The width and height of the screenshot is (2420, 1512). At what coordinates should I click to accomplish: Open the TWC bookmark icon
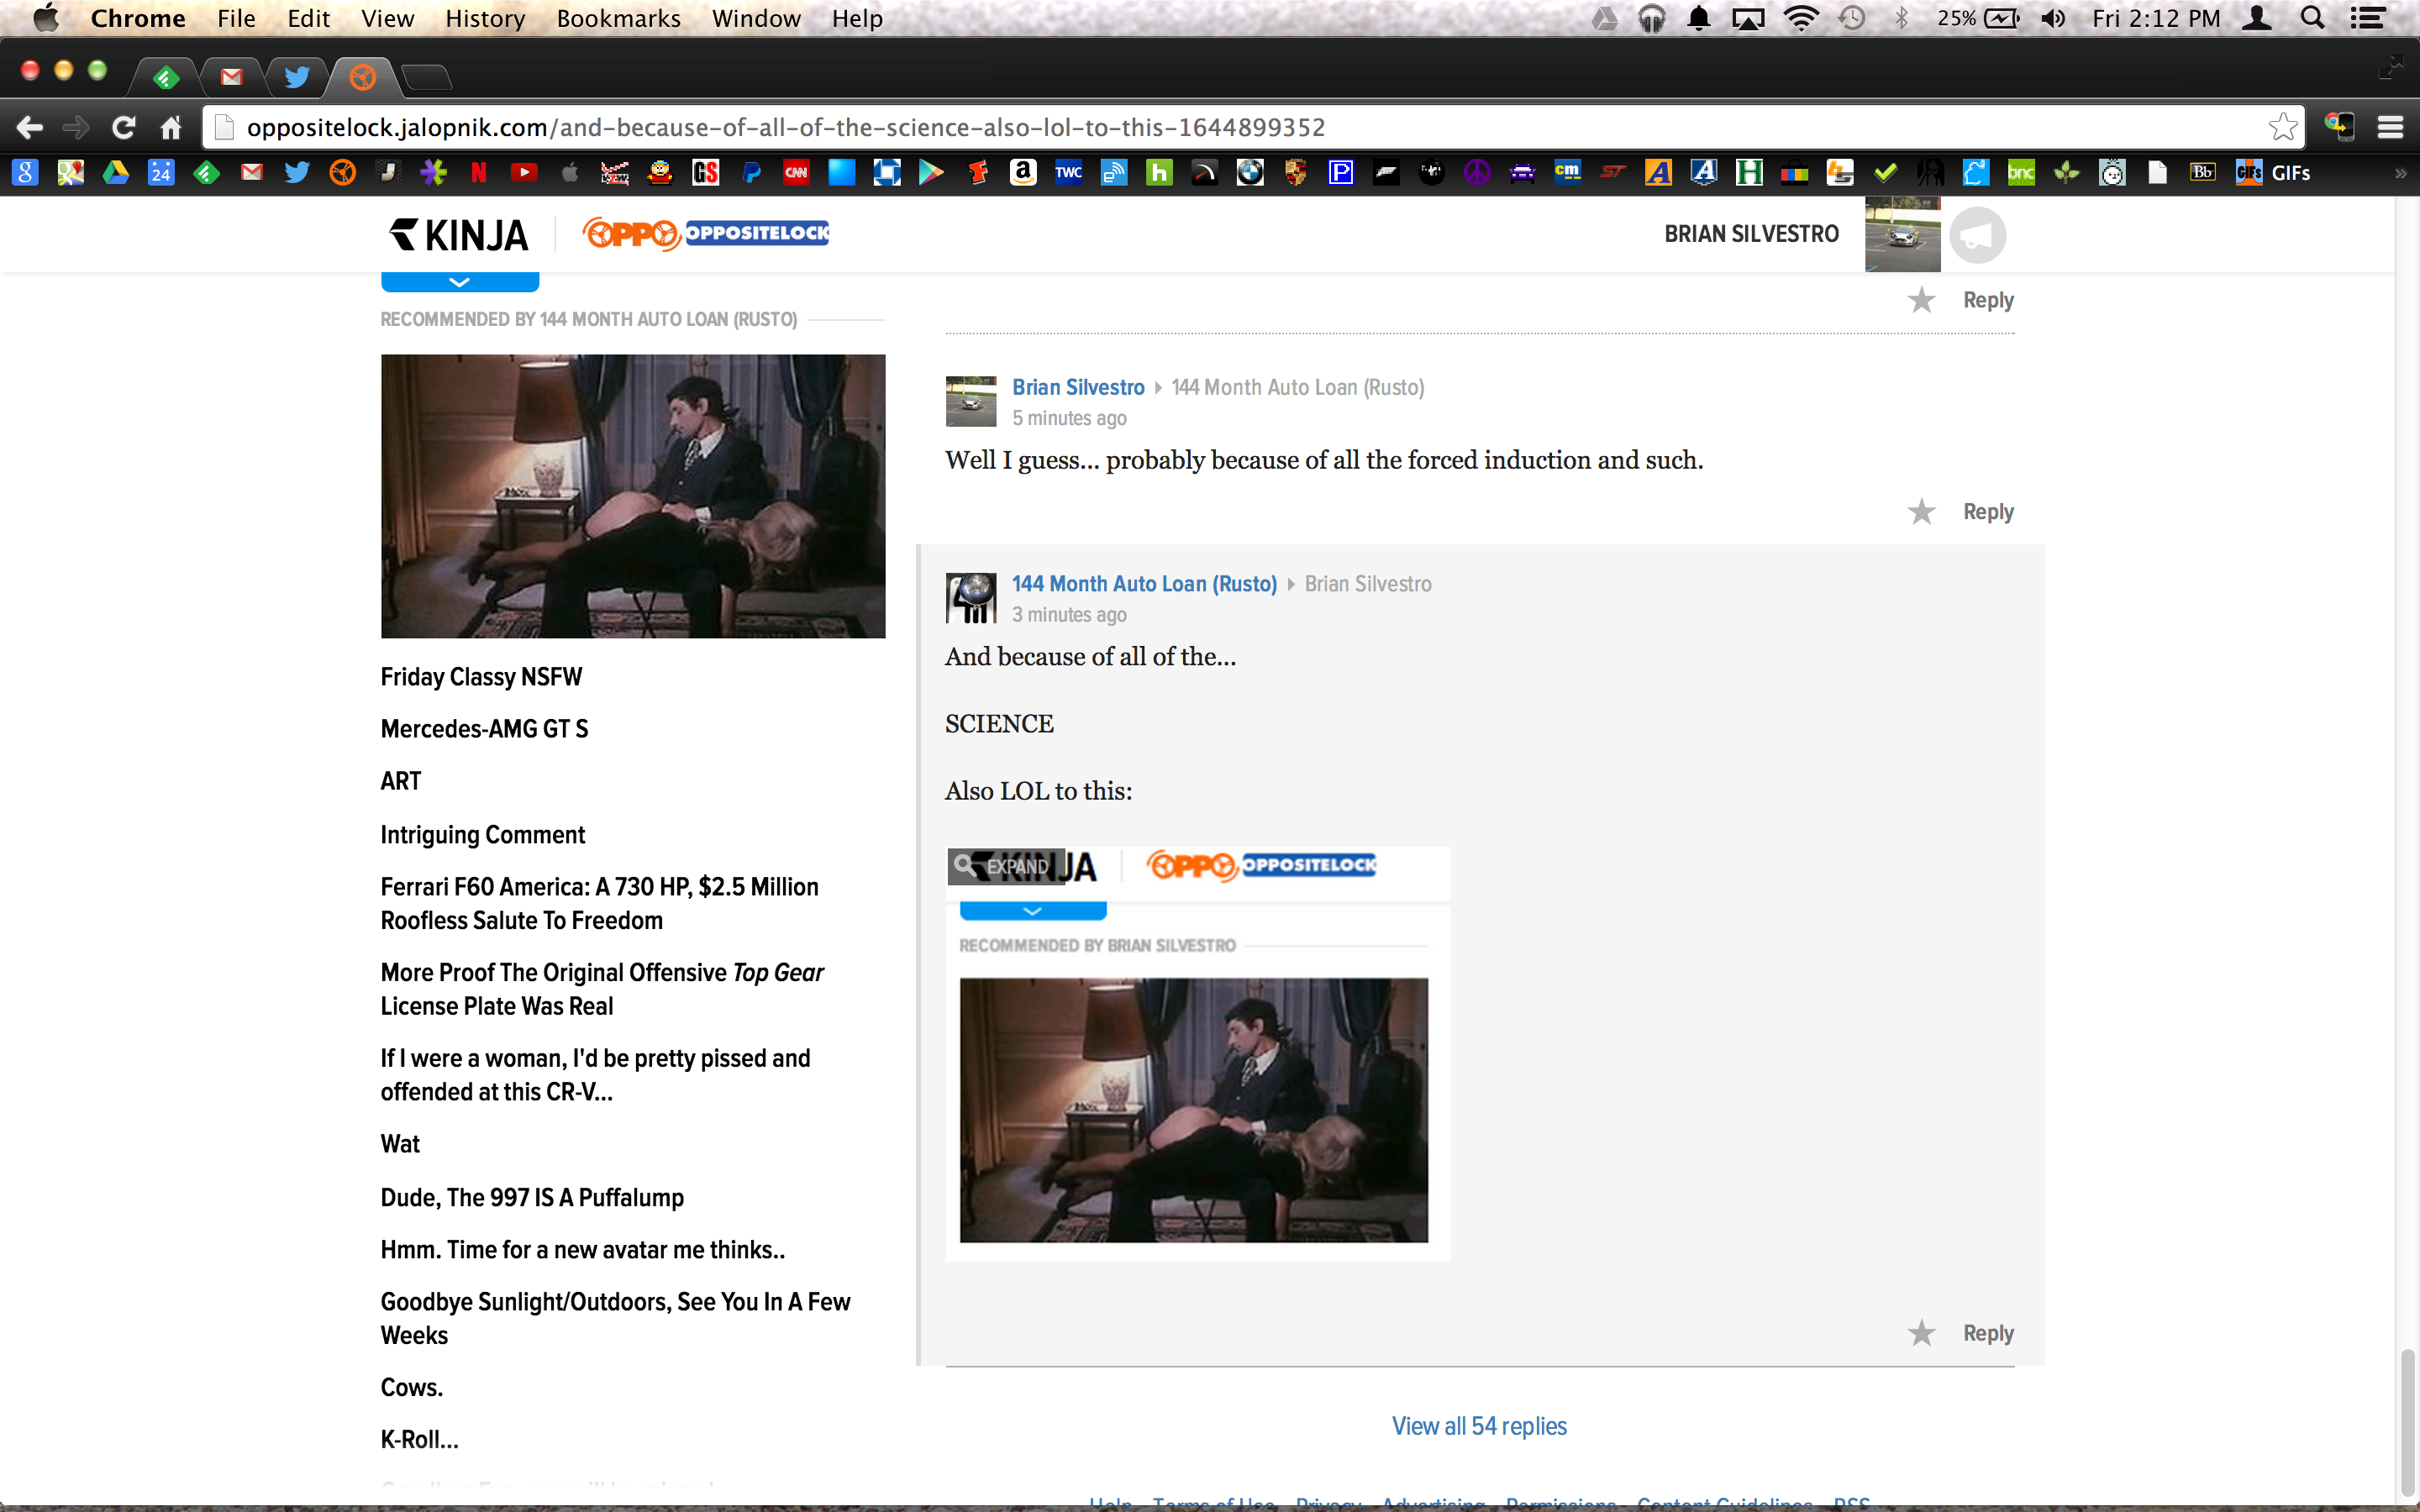point(1069,173)
